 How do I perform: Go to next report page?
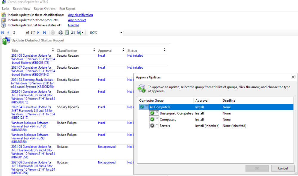pos(38,33)
